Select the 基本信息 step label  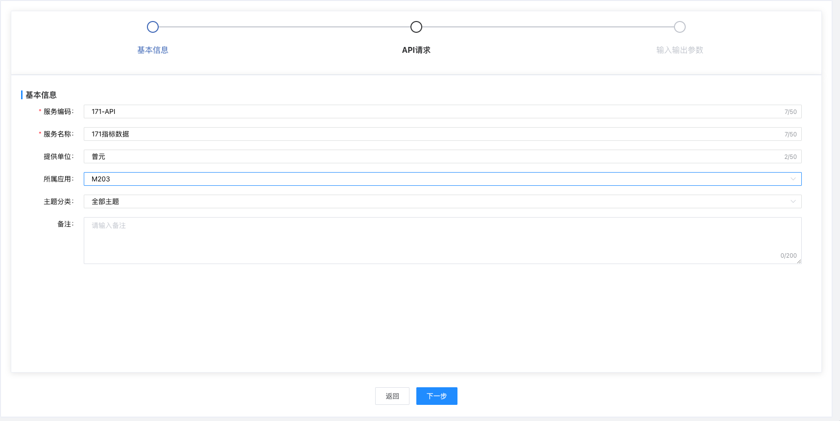pyautogui.click(x=153, y=50)
